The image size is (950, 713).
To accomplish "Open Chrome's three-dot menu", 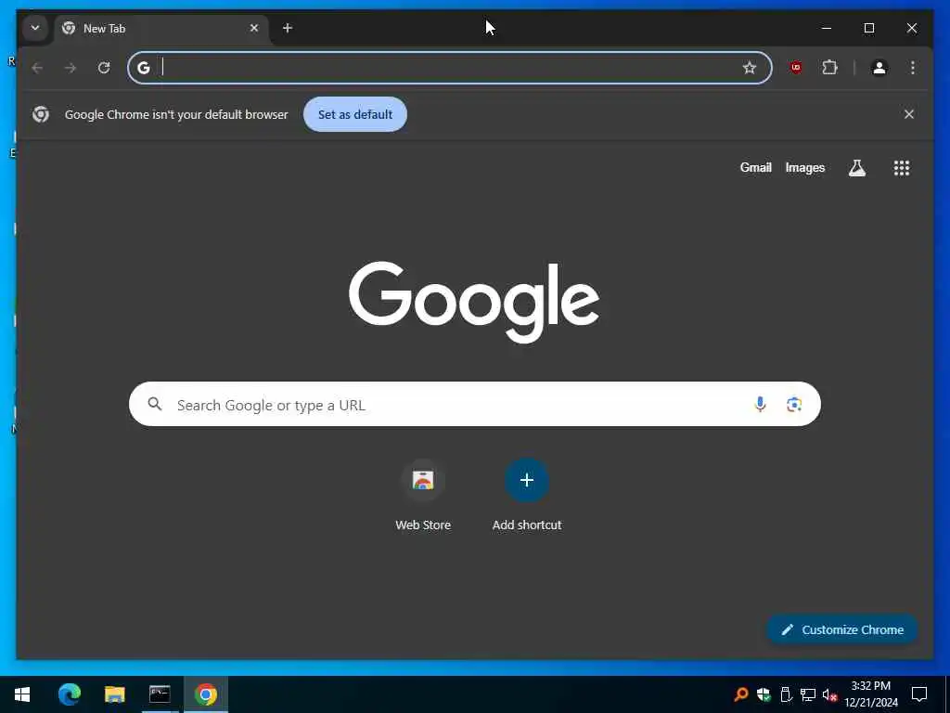I will [x=913, y=68].
